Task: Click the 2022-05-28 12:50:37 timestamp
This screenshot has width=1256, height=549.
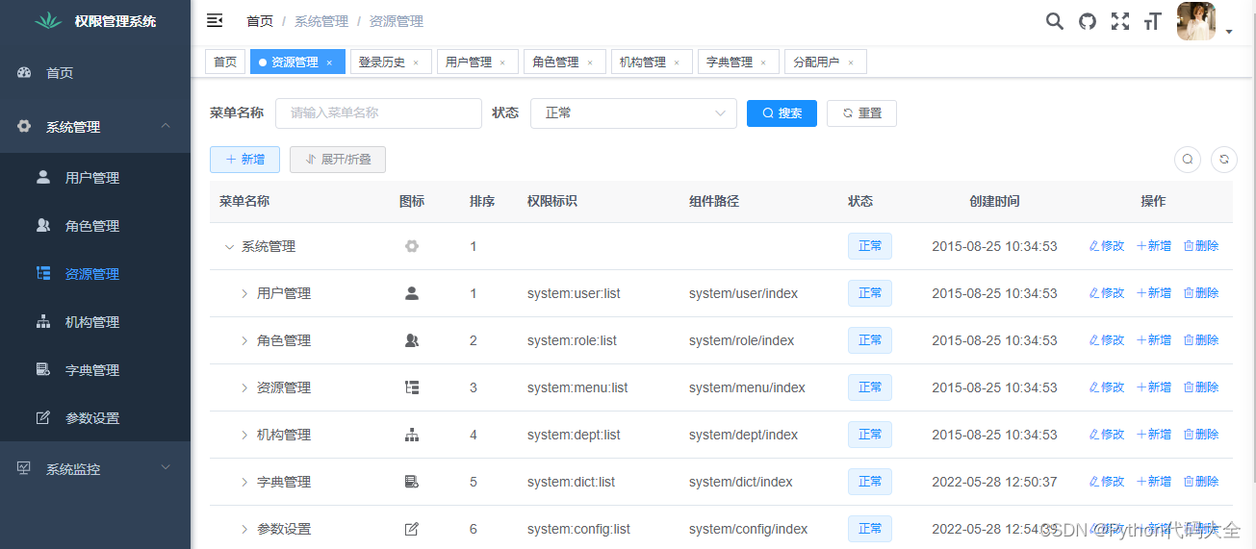Action: pyautogui.click(x=994, y=482)
